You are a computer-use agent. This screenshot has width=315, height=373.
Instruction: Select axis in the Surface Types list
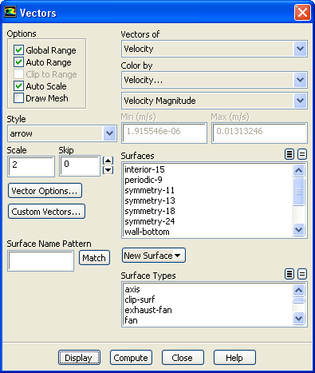207,289
